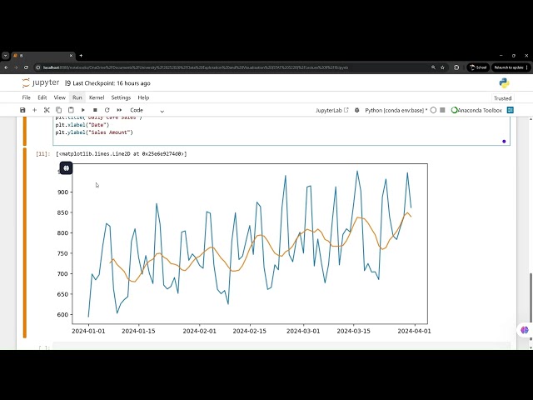The height and width of the screenshot is (400, 533).
Task: Restart kernel and run all cells
Action: (119, 110)
